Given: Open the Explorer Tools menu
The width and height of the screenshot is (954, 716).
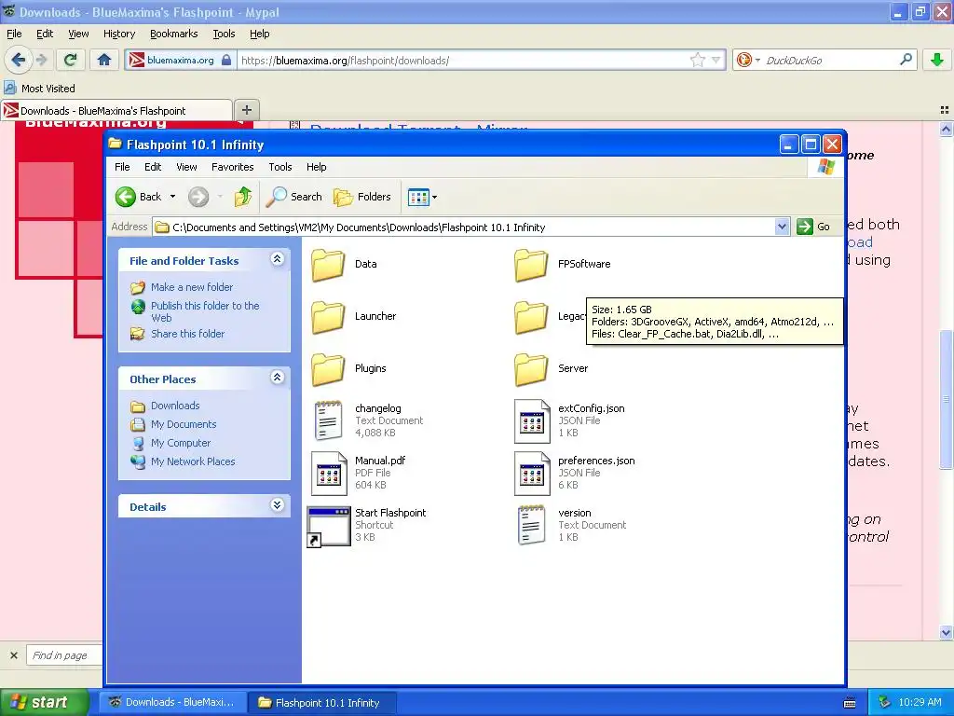Looking at the screenshot, I should click(x=279, y=167).
